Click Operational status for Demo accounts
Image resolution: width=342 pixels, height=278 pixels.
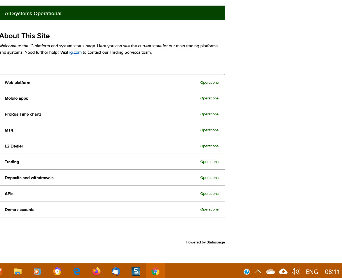pos(210,209)
